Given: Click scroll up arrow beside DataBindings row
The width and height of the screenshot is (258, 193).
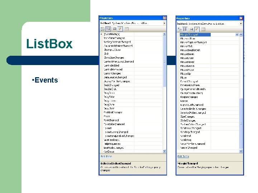Looking at the screenshot, I should 164,34.
